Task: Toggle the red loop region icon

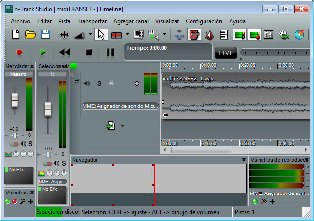Action: (194, 34)
